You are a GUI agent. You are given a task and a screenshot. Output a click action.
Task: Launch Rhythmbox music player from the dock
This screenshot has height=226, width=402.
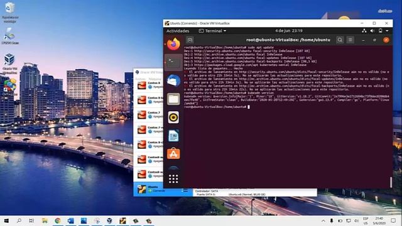point(173,117)
